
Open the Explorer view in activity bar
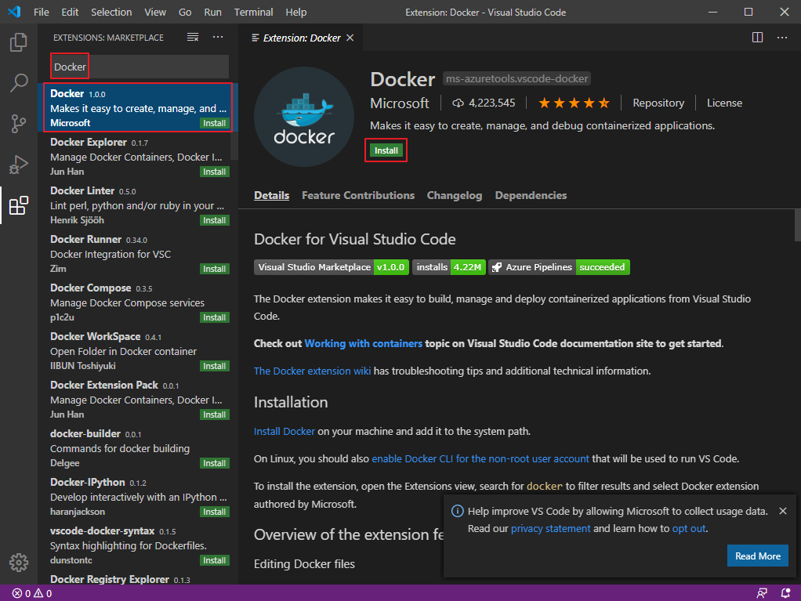pos(18,42)
